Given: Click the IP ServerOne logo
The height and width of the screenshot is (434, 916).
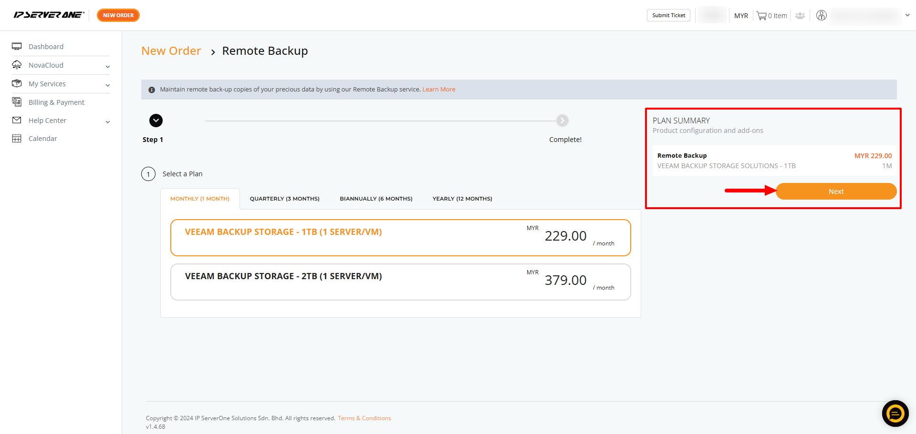Looking at the screenshot, I should (49, 15).
